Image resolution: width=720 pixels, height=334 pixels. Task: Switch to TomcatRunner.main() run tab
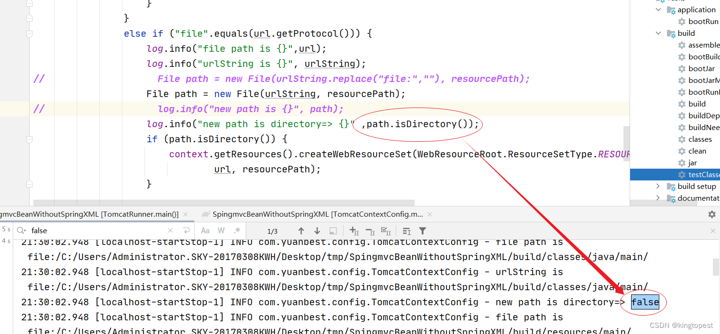[x=89, y=214]
